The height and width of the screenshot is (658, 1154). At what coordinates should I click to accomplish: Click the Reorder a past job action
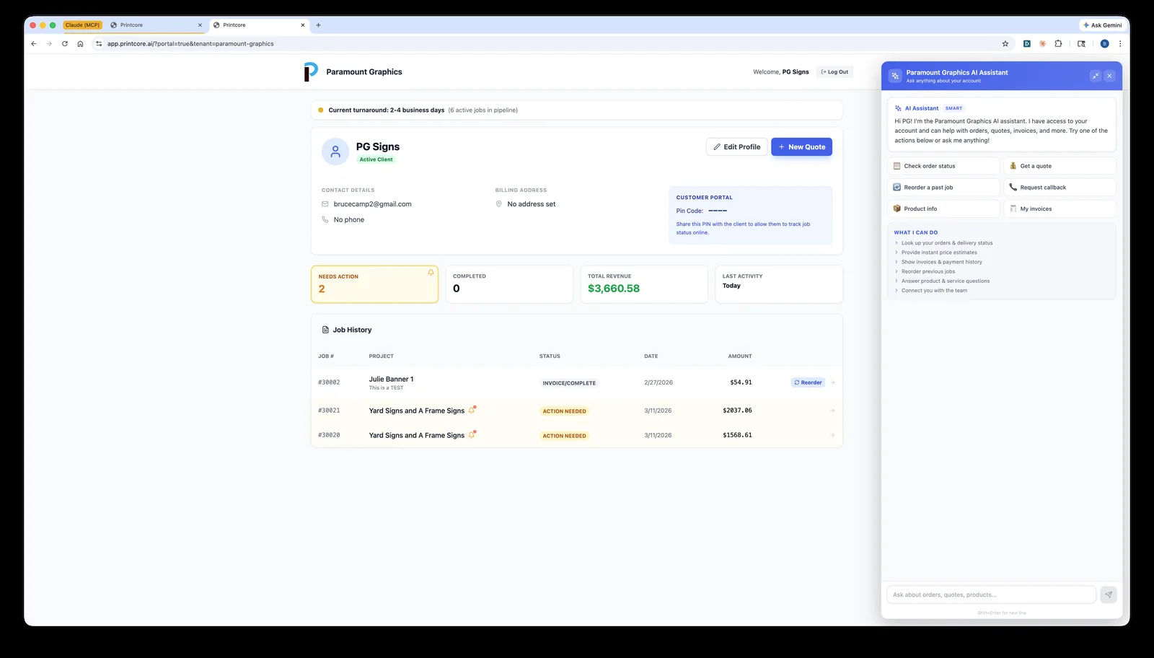click(943, 188)
